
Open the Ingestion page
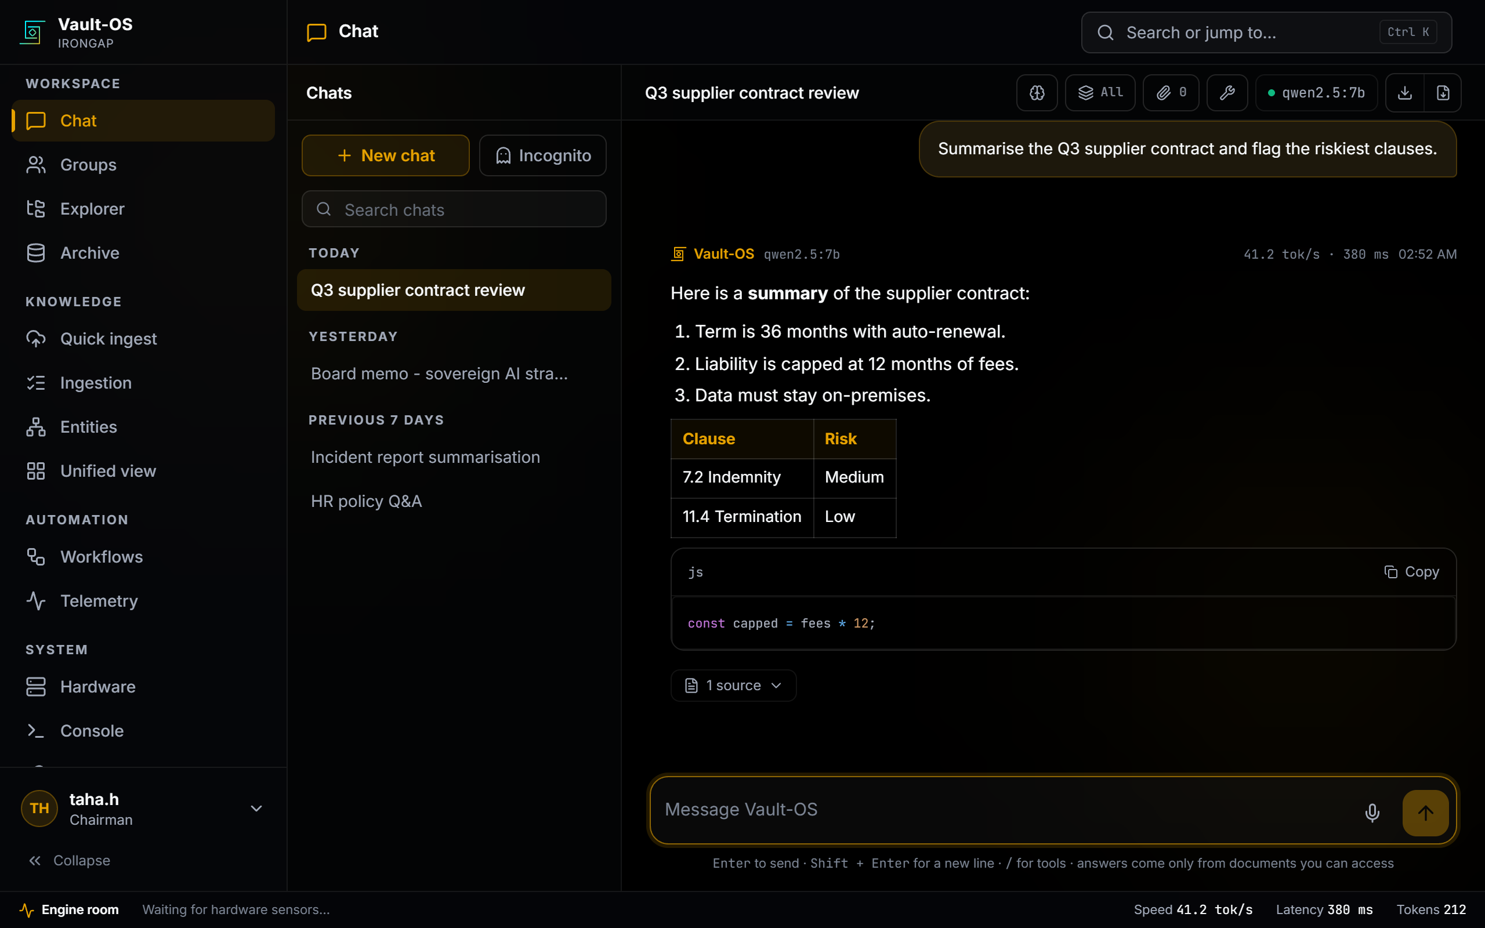(x=143, y=383)
